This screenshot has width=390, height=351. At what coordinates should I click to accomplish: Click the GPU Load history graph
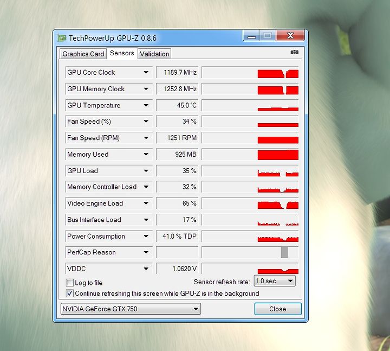pyautogui.click(x=250, y=171)
